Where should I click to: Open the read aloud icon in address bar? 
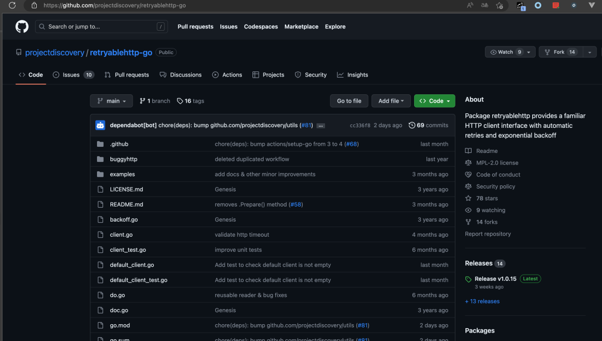[470, 6]
